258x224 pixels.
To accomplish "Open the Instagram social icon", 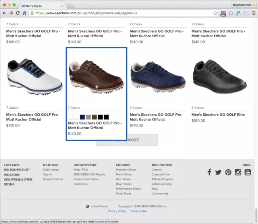I will pos(238,172).
